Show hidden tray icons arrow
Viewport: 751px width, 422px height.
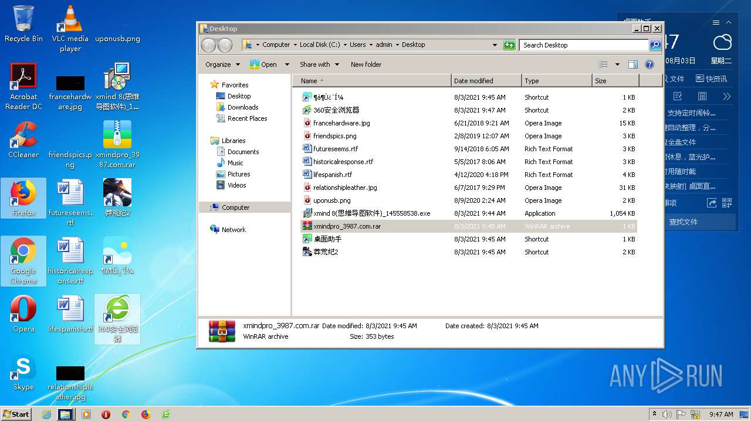654,414
